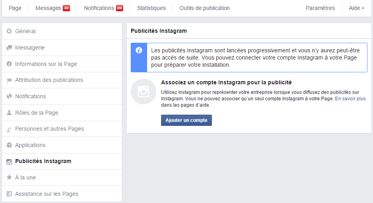Click the person icon beside Rôles de la Page

[x=9, y=113]
